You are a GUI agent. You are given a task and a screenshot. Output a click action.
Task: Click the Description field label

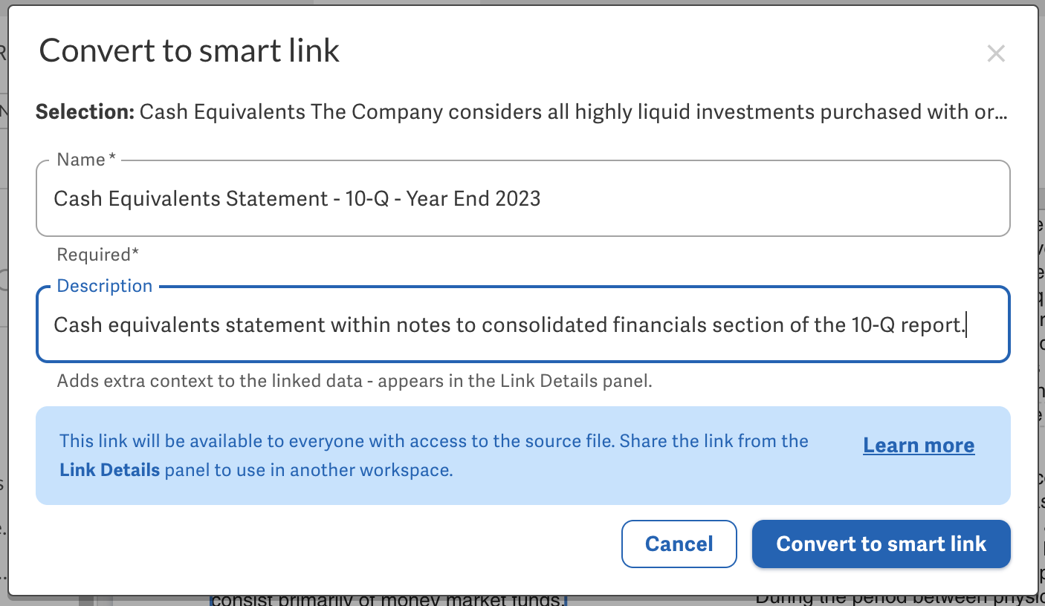point(104,285)
